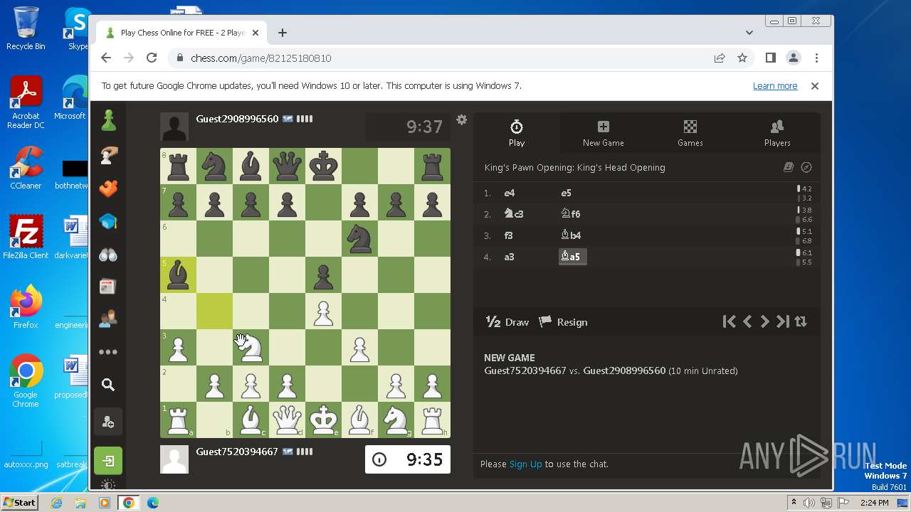Step forward one move
Viewport: 911px width, 512px height.
click(x=765, y=321)
